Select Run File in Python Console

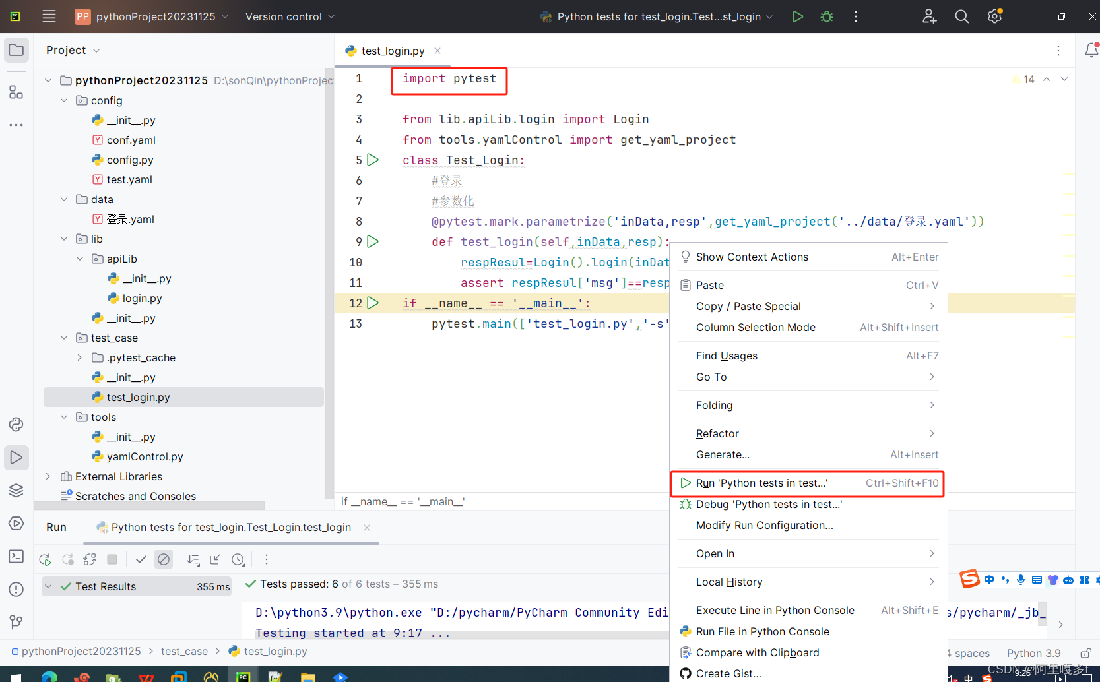pyautogui.click(x=809, y=631)
